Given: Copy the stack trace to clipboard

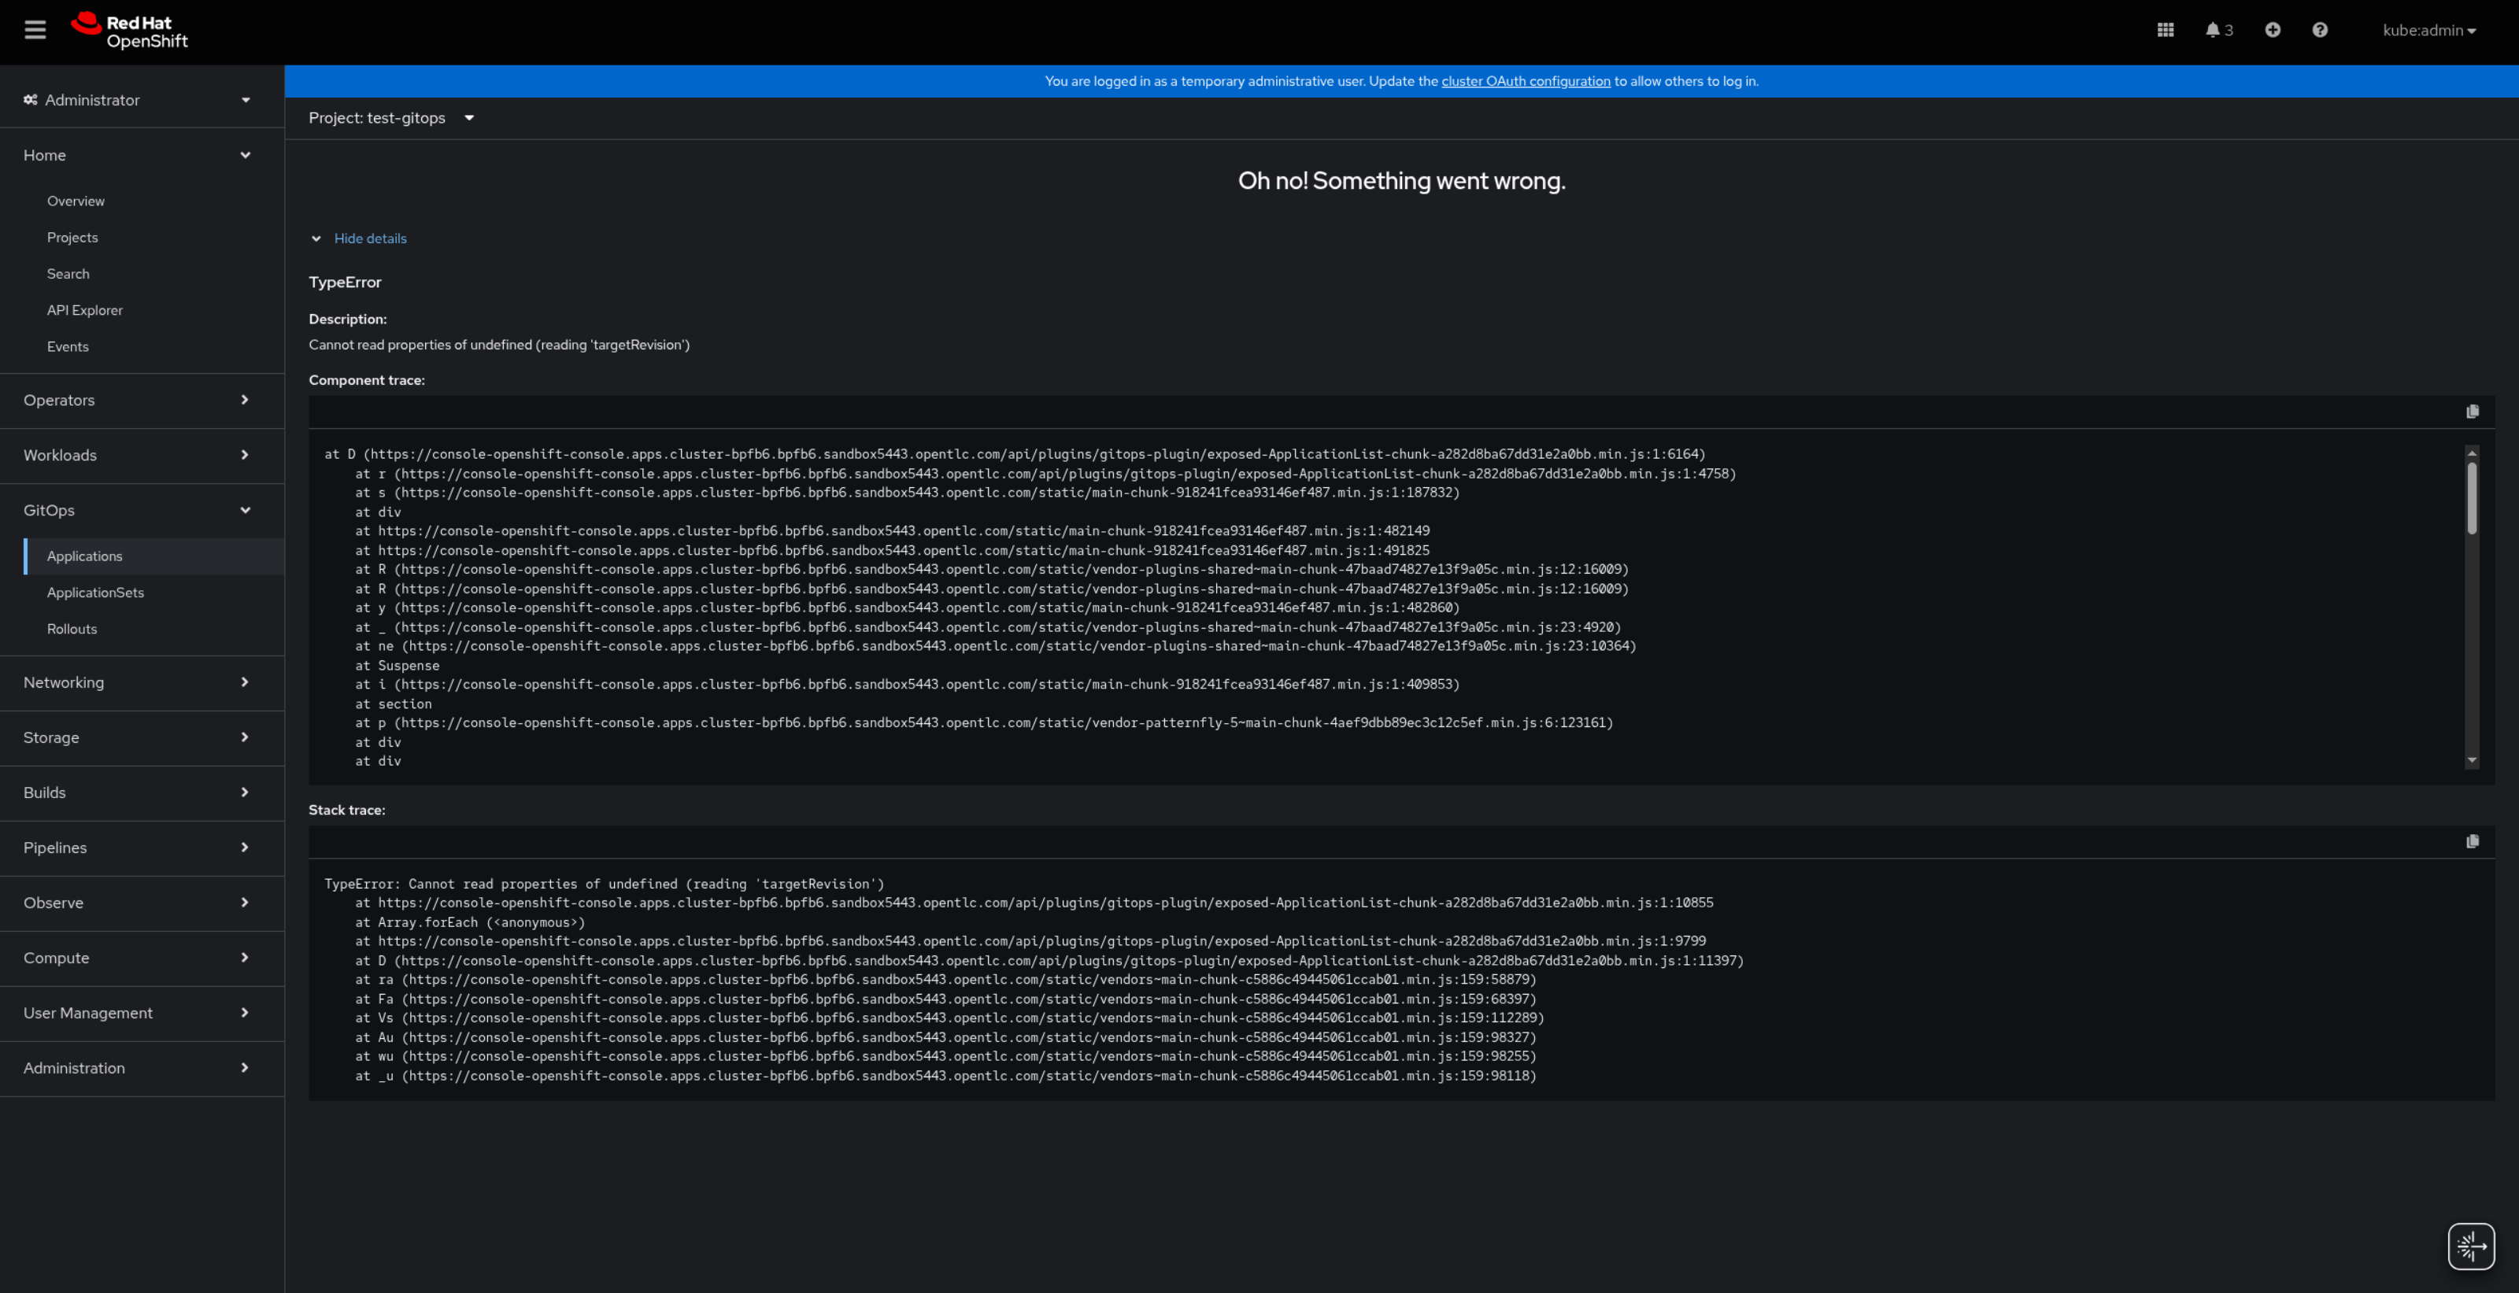Looking at the screenshot, I should [x=2472, y=841].
